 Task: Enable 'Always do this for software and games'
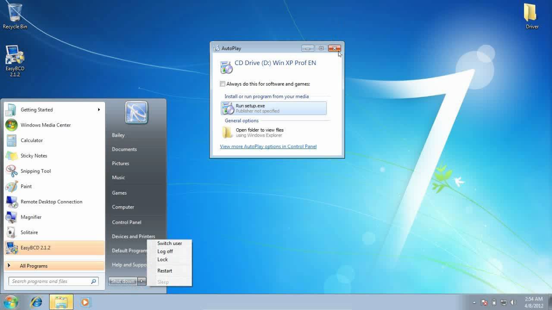click(223, 84)
